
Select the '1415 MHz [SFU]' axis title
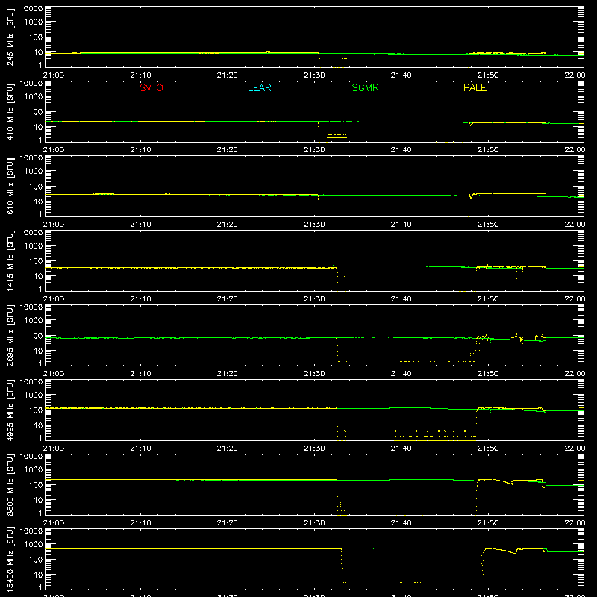pos(10,261)
